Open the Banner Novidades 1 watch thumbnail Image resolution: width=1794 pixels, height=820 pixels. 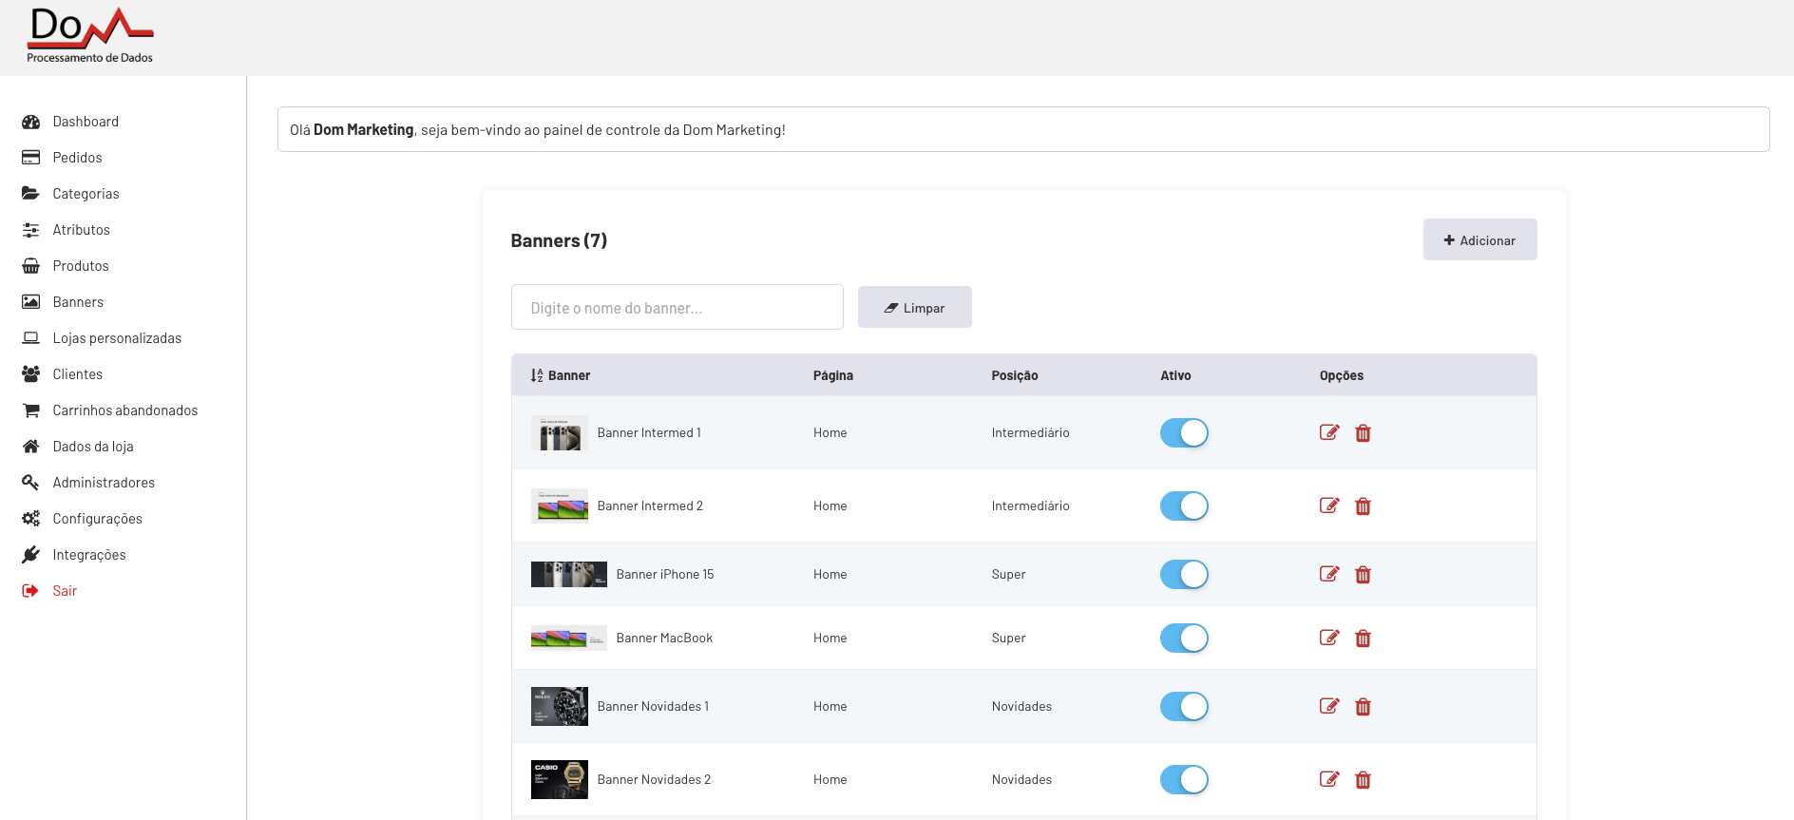point(559,706)
